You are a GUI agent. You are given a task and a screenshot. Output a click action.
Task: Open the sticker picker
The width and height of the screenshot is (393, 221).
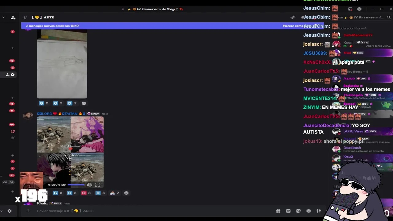tap(298, 211)
